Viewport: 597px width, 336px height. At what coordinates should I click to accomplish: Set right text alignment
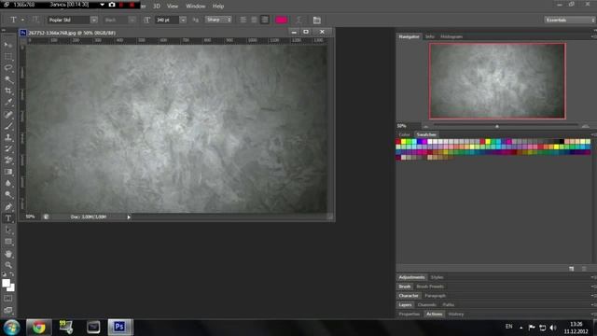point(265,20)
